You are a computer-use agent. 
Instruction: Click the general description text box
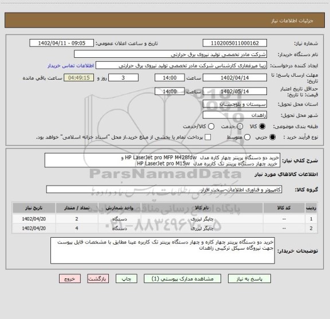162,160
